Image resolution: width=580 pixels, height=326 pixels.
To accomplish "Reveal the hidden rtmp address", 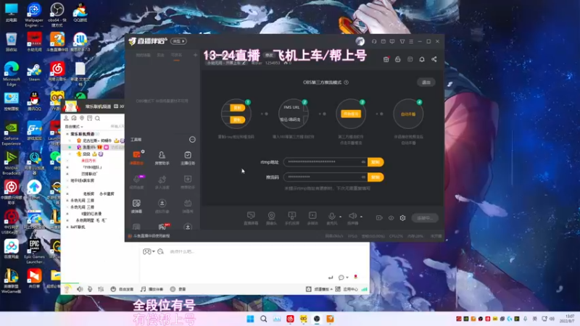I will pyautogui.click(x=363, y=162).
